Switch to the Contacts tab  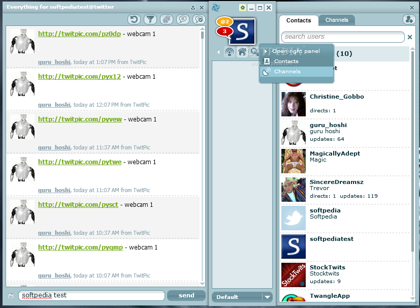299,20
